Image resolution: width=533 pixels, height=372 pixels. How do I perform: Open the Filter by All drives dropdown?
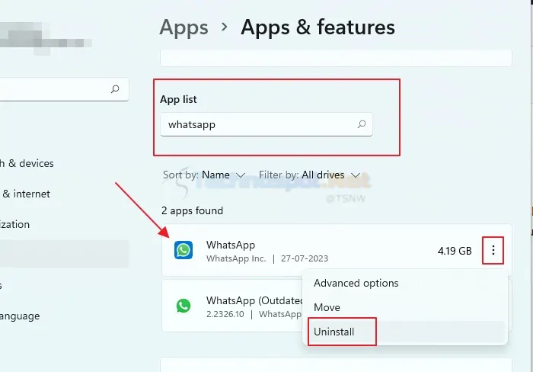coord(309,175)
